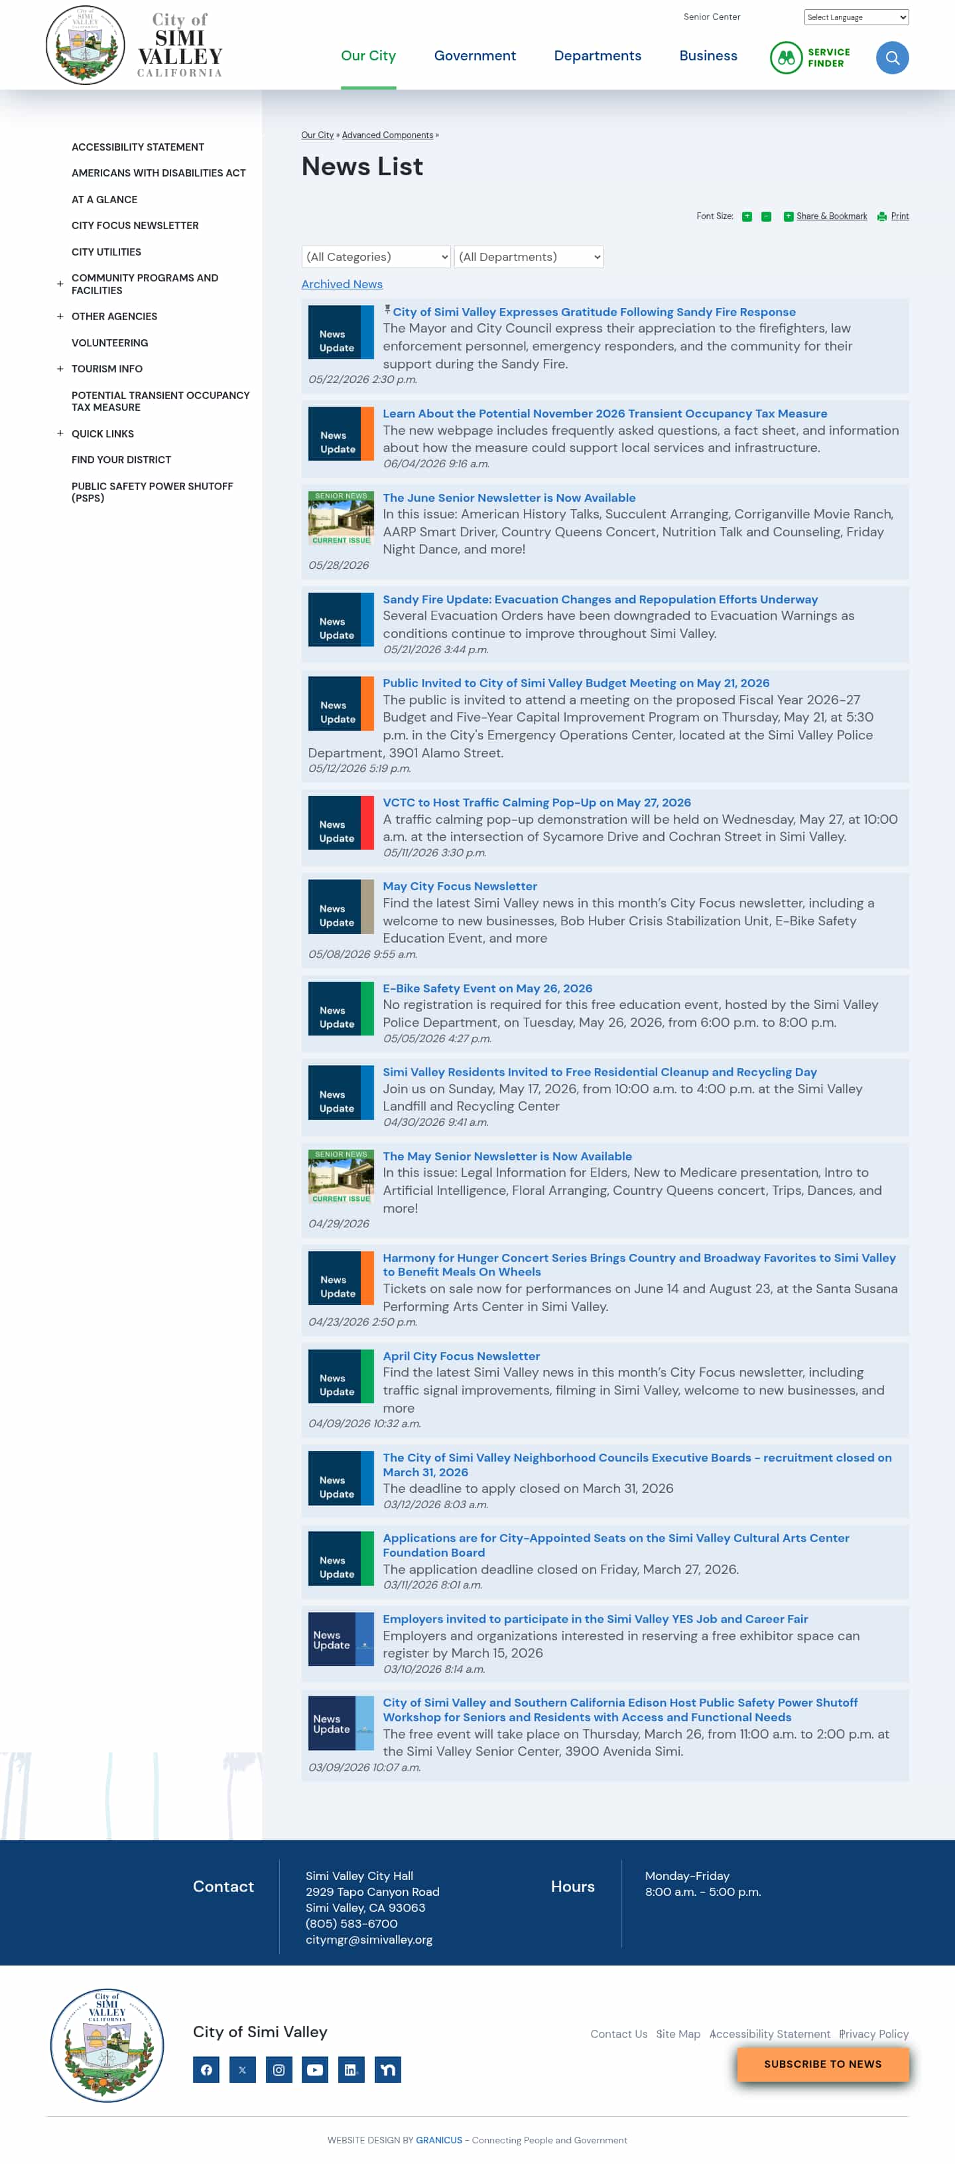Screen dimensions: 955x2164
Task: Open the Government nav menu
Action: point(475,56)
